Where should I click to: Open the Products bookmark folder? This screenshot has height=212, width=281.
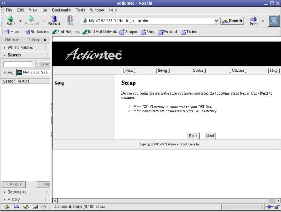(168, 32)
